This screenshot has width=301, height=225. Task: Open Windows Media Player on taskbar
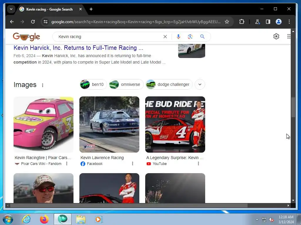point(99,219)
